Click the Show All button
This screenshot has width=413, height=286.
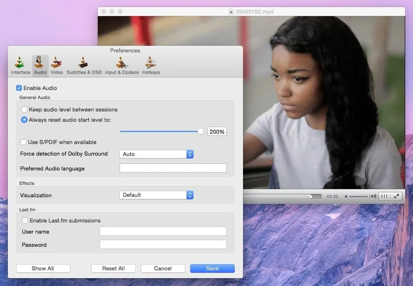click(43, 268)
